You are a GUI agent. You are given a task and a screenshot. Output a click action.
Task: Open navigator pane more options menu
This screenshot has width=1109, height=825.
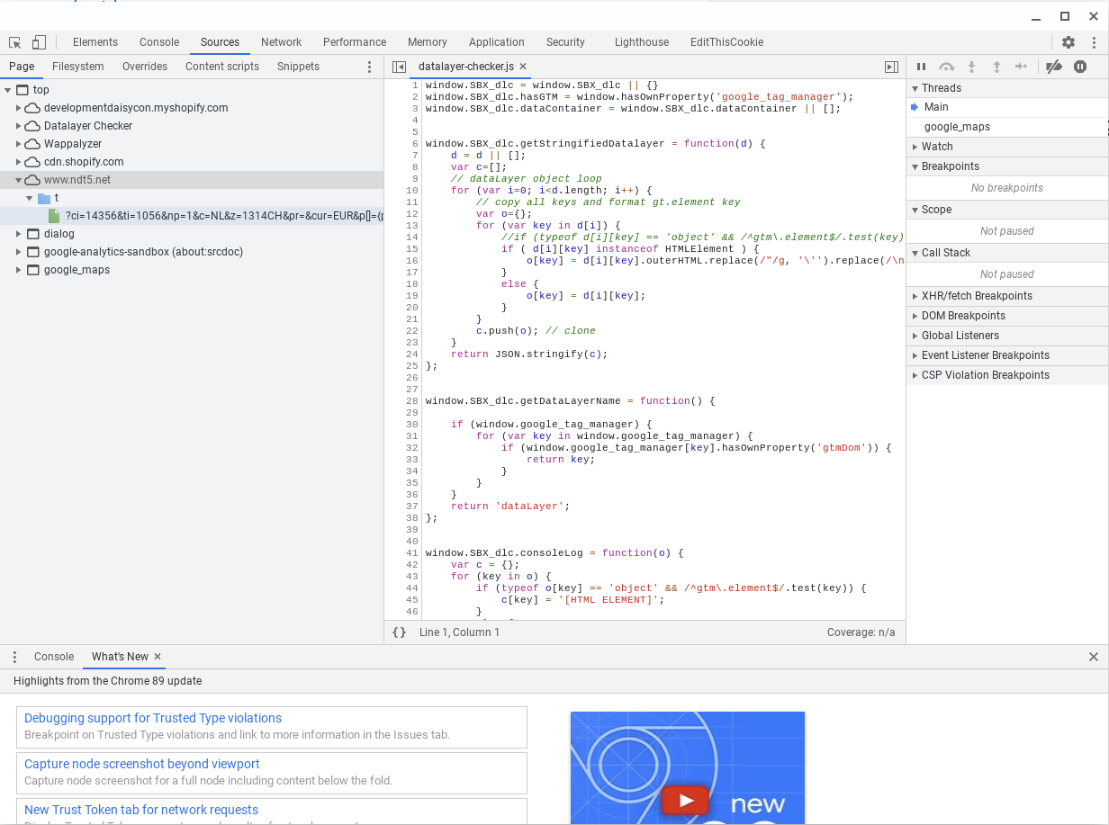tap(369, 67)
